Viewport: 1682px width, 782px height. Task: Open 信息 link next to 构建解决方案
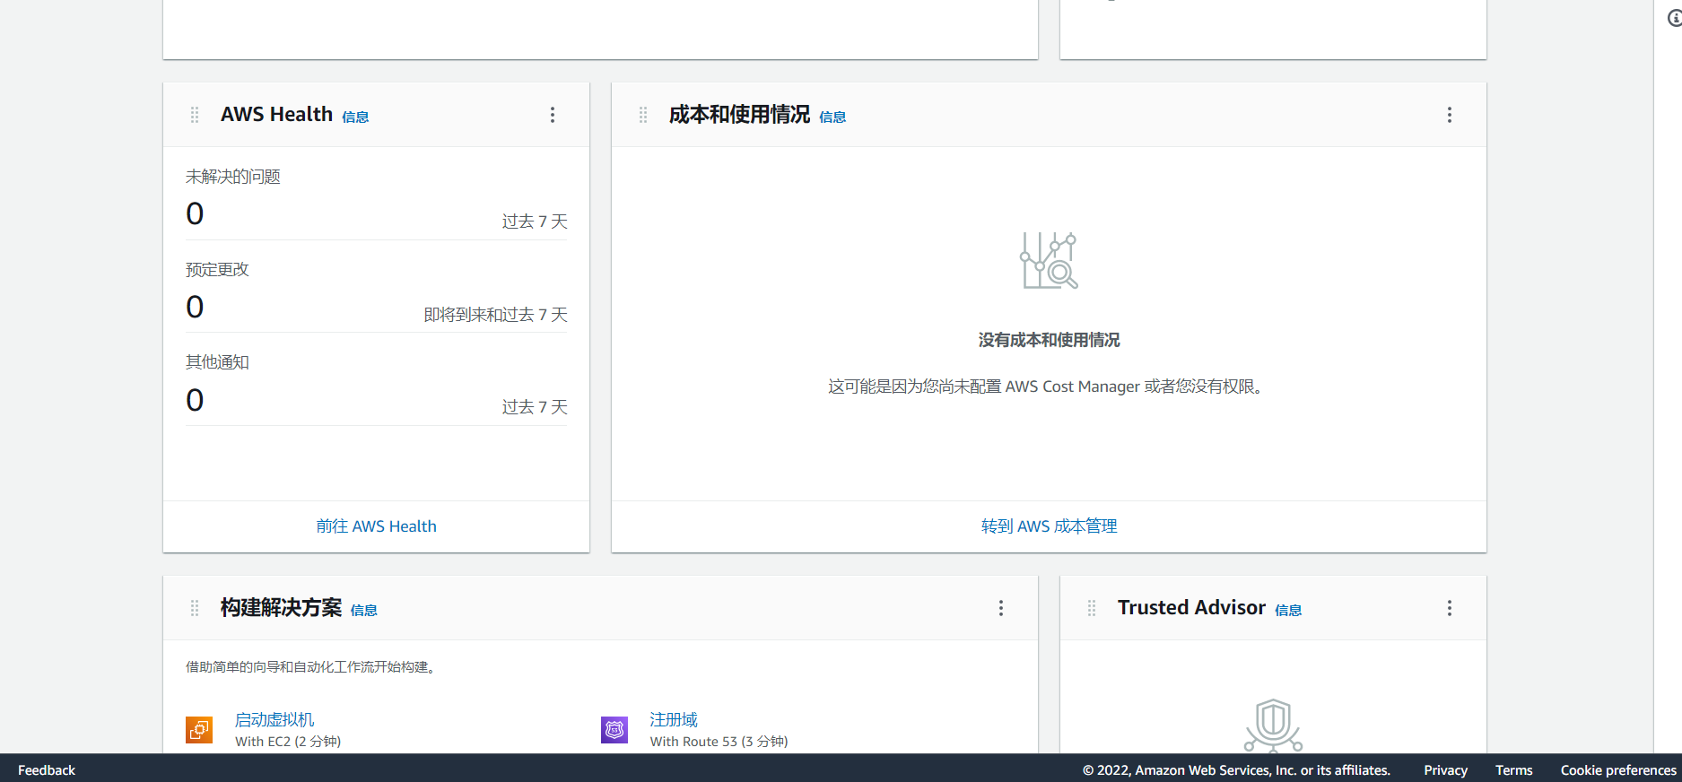tap(363, 610)
